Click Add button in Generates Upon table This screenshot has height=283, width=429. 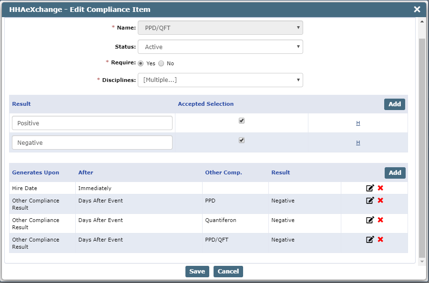coord(395,173)
